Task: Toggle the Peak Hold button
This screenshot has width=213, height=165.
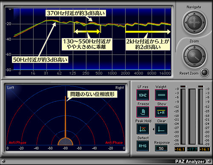Action: [143, 129]
